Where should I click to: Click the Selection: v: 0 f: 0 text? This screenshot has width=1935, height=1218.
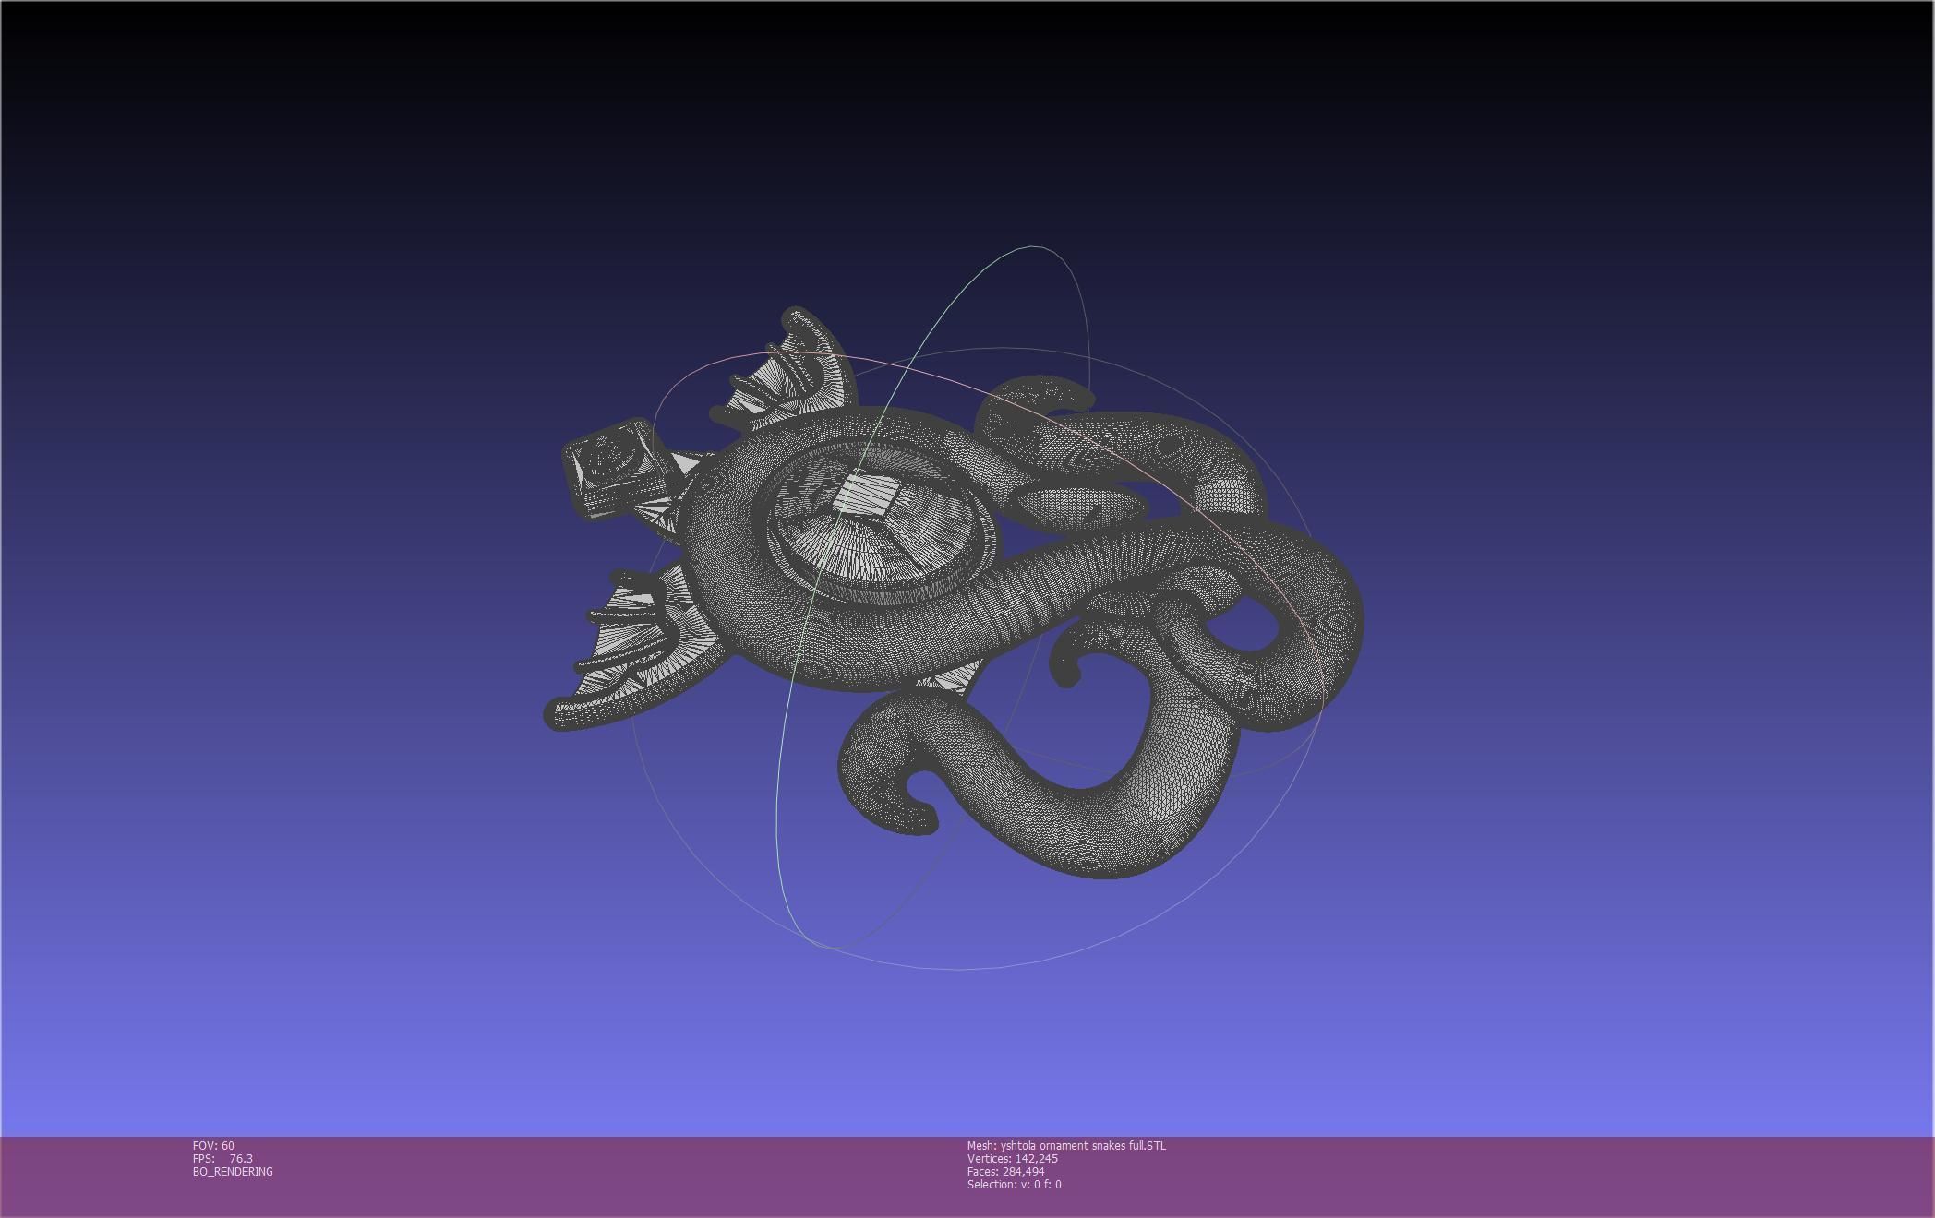pyautogui.click(x=1014, y=1184)
